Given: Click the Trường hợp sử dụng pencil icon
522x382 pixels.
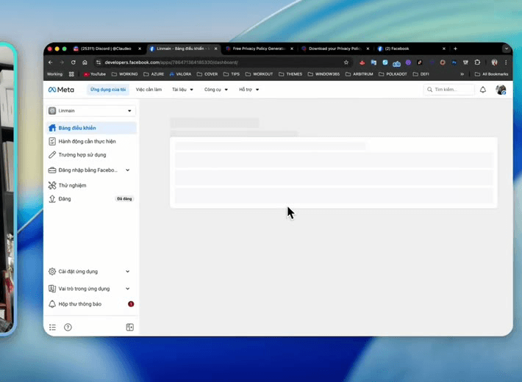Looking at the screenshot, I should click(52, 155).
